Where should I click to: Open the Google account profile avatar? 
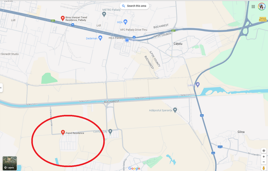(262, 7)
